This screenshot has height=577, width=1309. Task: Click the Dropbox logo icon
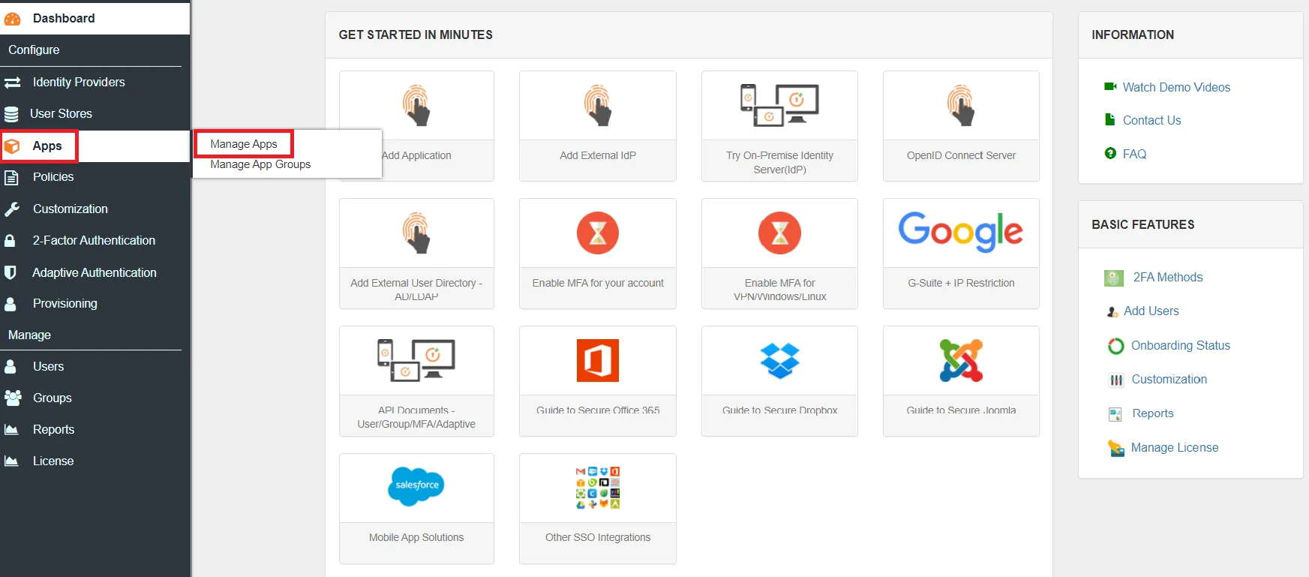coord(779,361)
